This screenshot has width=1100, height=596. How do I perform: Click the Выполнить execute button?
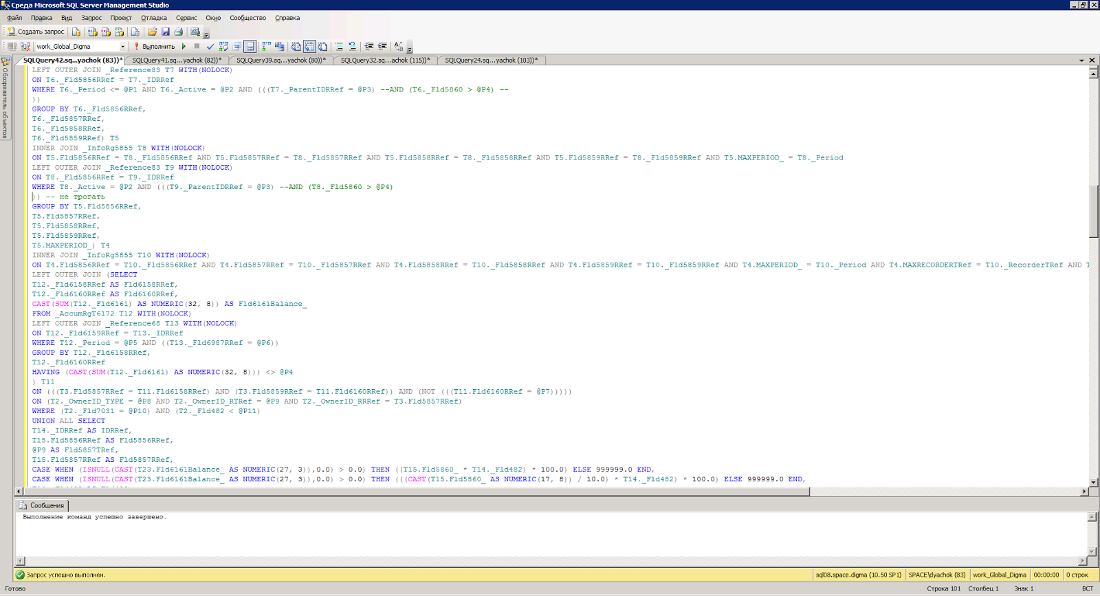[155, 47]
